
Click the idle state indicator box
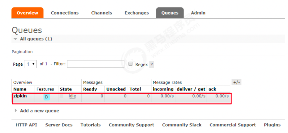click(x=61, y=96)
